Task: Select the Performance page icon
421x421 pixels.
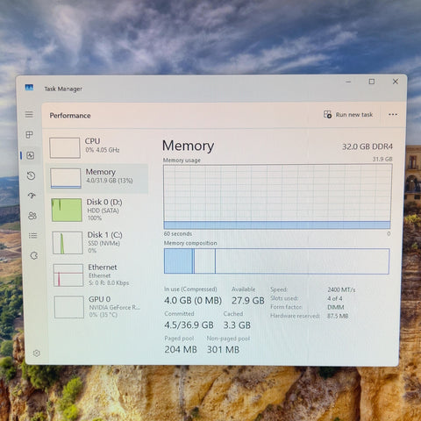Action: [x=31, y=155]
